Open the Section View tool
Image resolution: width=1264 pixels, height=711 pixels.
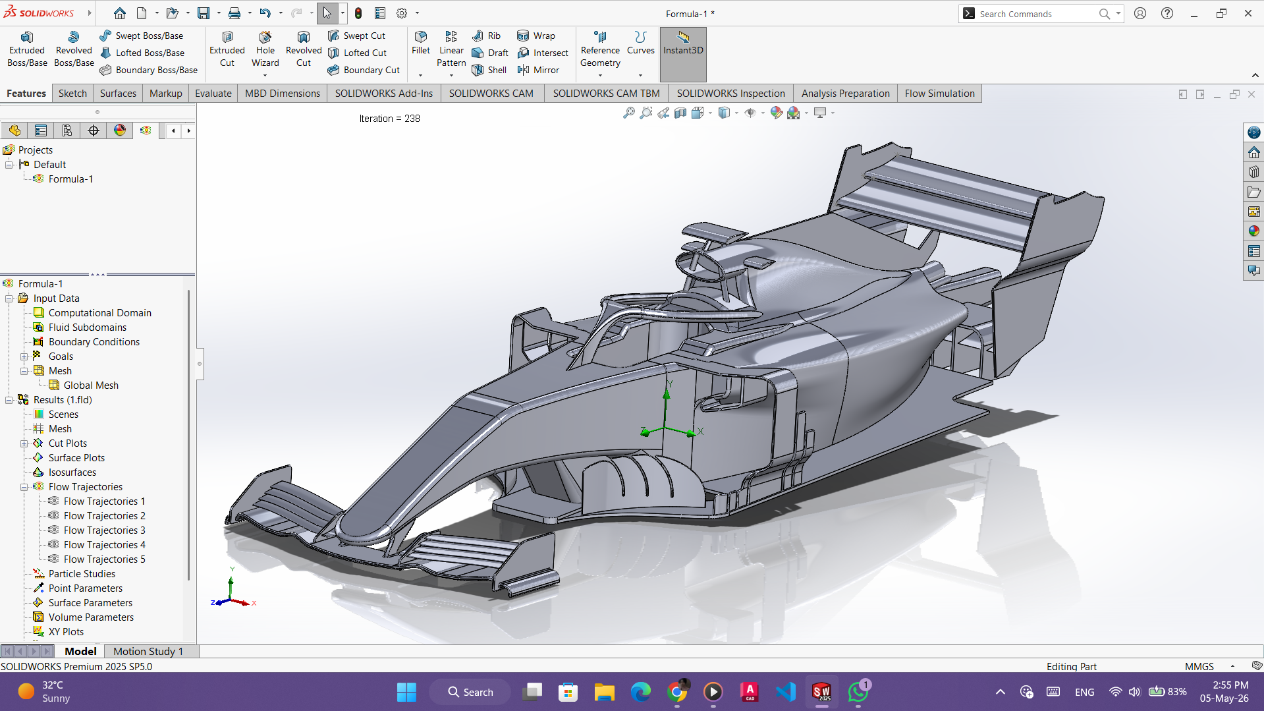pyautogui.click(x=680, y=113)
